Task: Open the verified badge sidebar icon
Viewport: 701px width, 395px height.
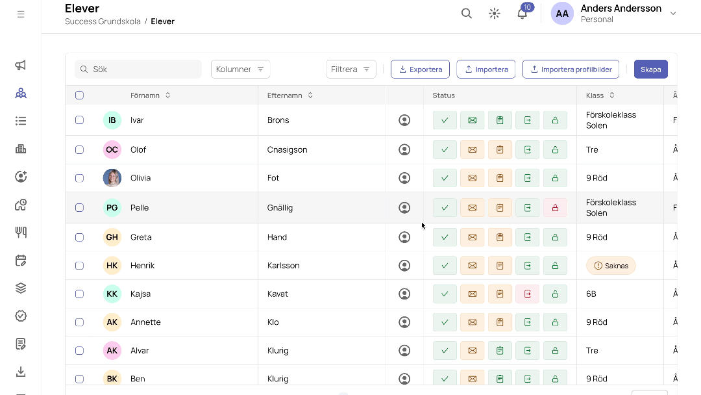Action: click(x=21, y=316)
